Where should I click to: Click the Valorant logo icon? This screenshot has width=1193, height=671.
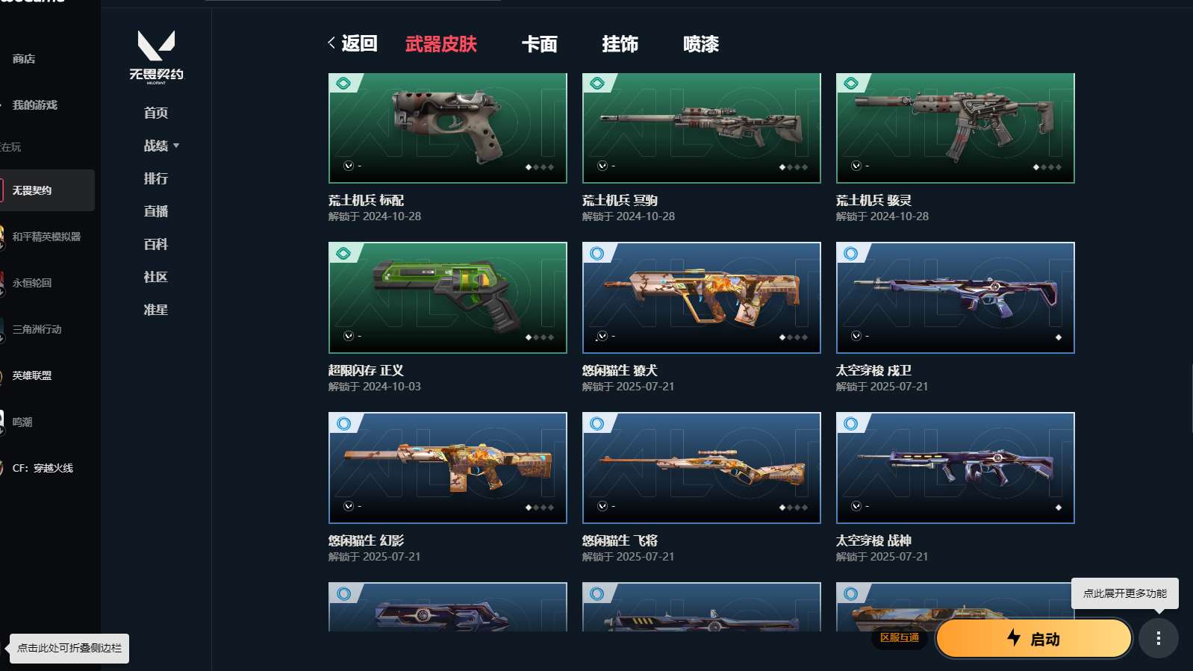(x=156, y=46)
